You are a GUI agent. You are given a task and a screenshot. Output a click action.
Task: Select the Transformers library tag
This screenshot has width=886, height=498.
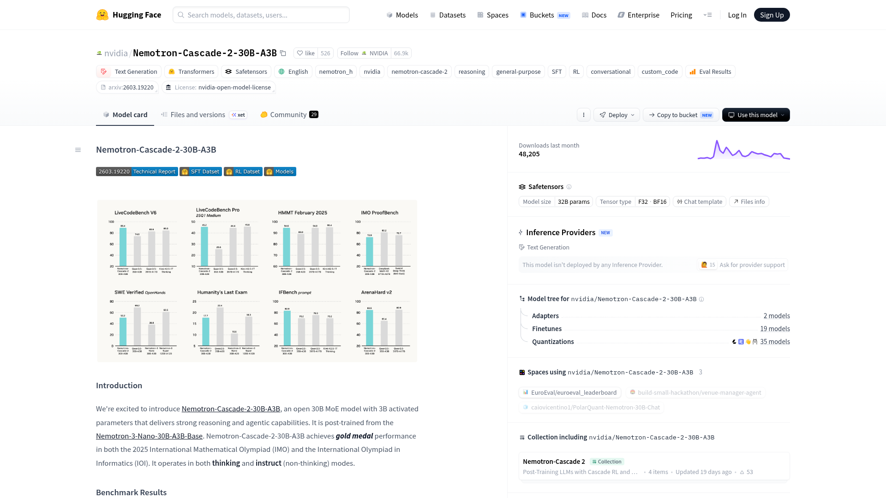point(192,71)
